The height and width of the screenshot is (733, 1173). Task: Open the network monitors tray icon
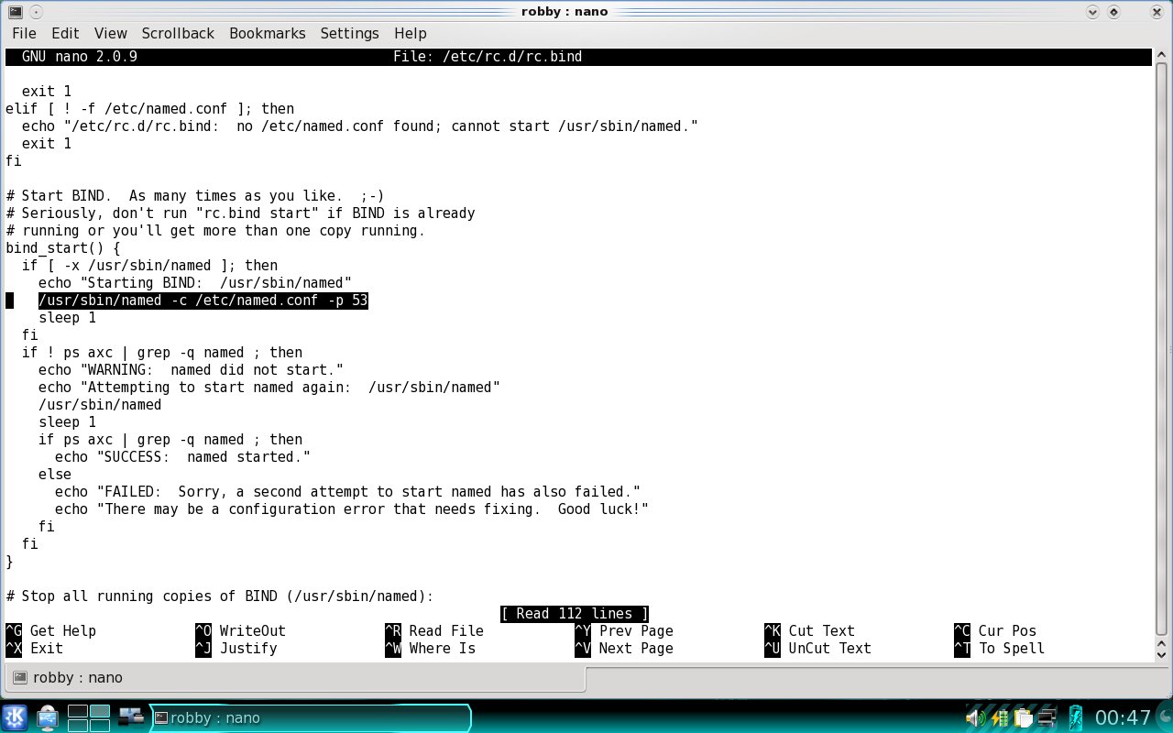tap(1046, 717)
